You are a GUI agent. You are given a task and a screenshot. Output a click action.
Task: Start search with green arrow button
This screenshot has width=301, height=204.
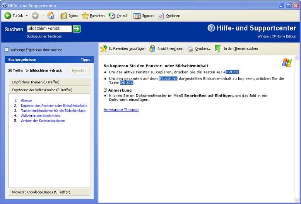[77, 29]
